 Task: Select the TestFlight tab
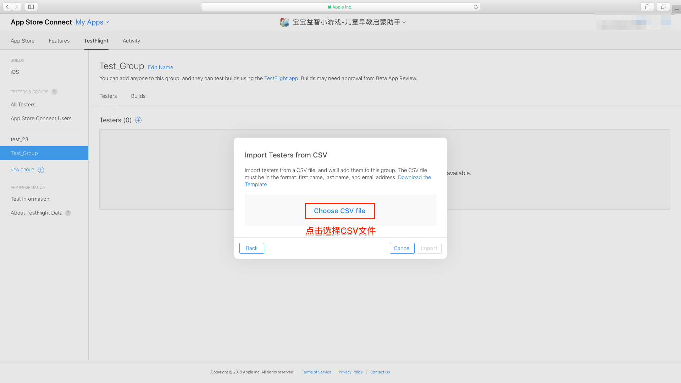coord(96,41)
